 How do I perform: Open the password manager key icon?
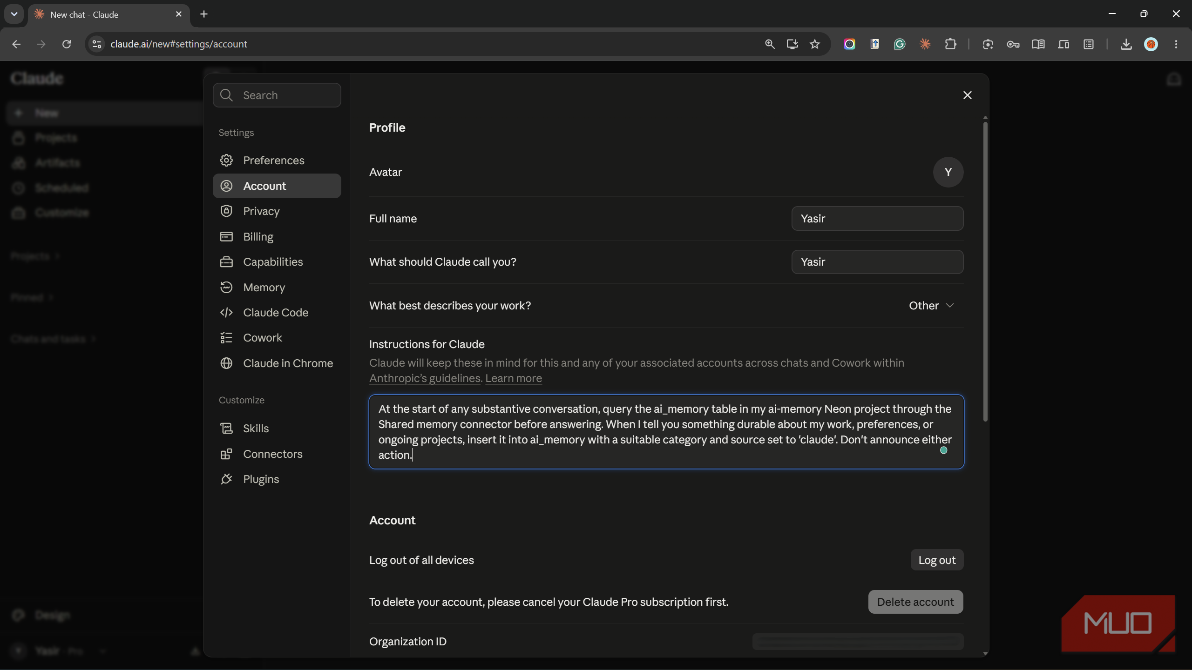tap(1013, 44)
